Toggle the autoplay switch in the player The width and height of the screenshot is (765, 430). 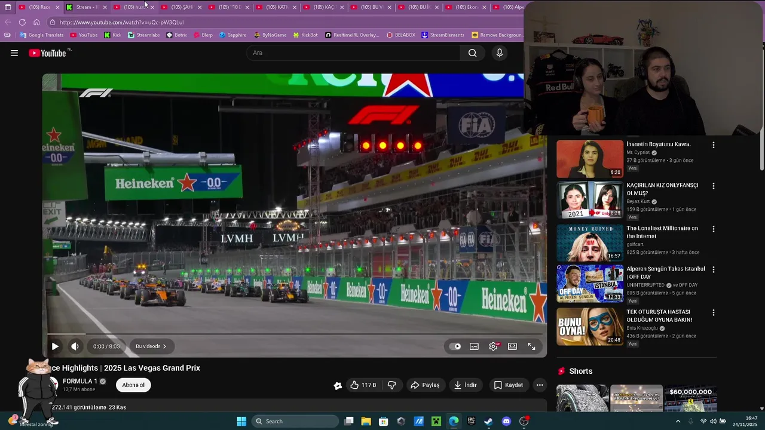[x=455, y=346]
